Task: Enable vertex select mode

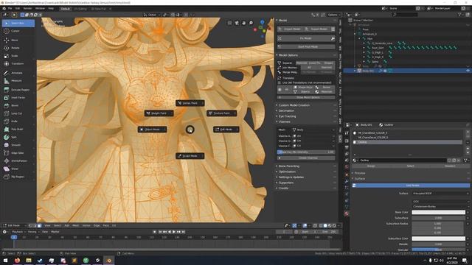Action: (x=30, y=225)
